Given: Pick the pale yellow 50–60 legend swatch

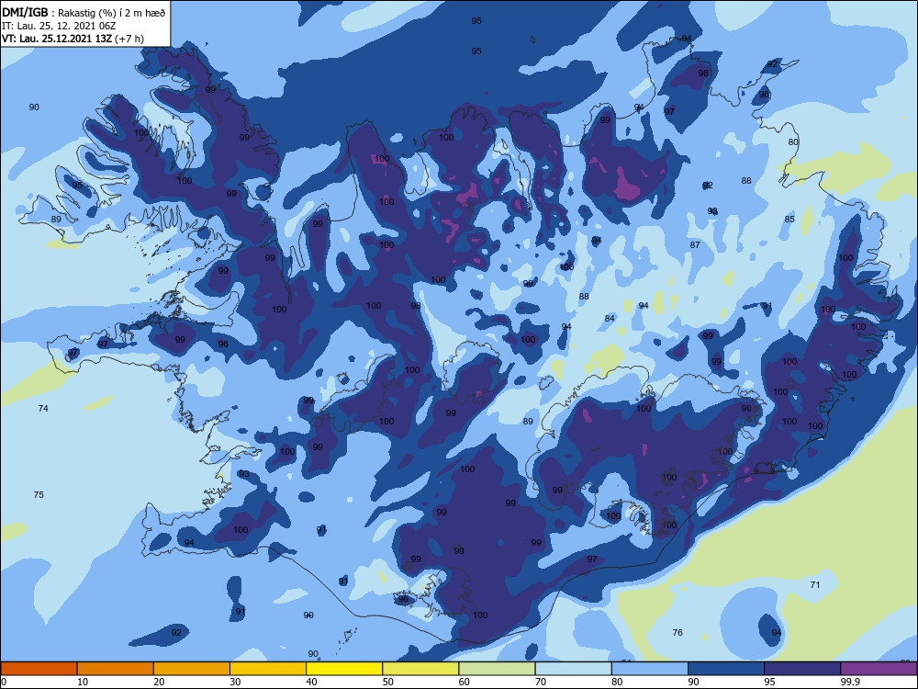Looking at the screenshot, I should click(x=421, y=669).
